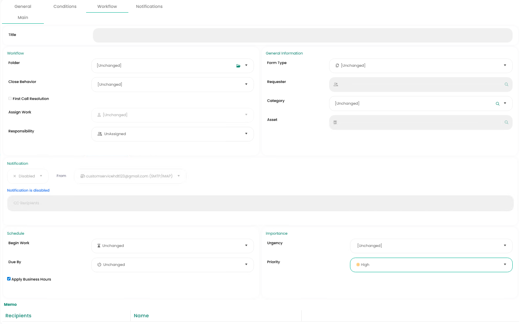Click into the Title input field

click(x=302, y=36)
